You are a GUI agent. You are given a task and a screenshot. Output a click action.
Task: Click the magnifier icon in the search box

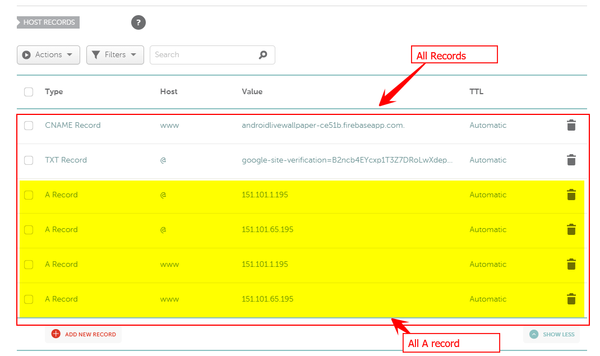point(263,55)
